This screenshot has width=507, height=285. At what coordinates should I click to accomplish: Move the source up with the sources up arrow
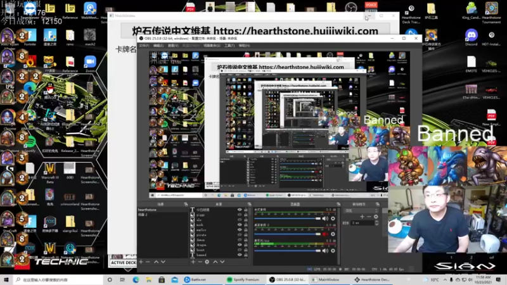pos(215,262)
